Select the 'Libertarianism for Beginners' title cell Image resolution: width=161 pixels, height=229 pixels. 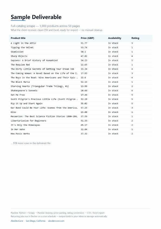(x=28, y=121)
